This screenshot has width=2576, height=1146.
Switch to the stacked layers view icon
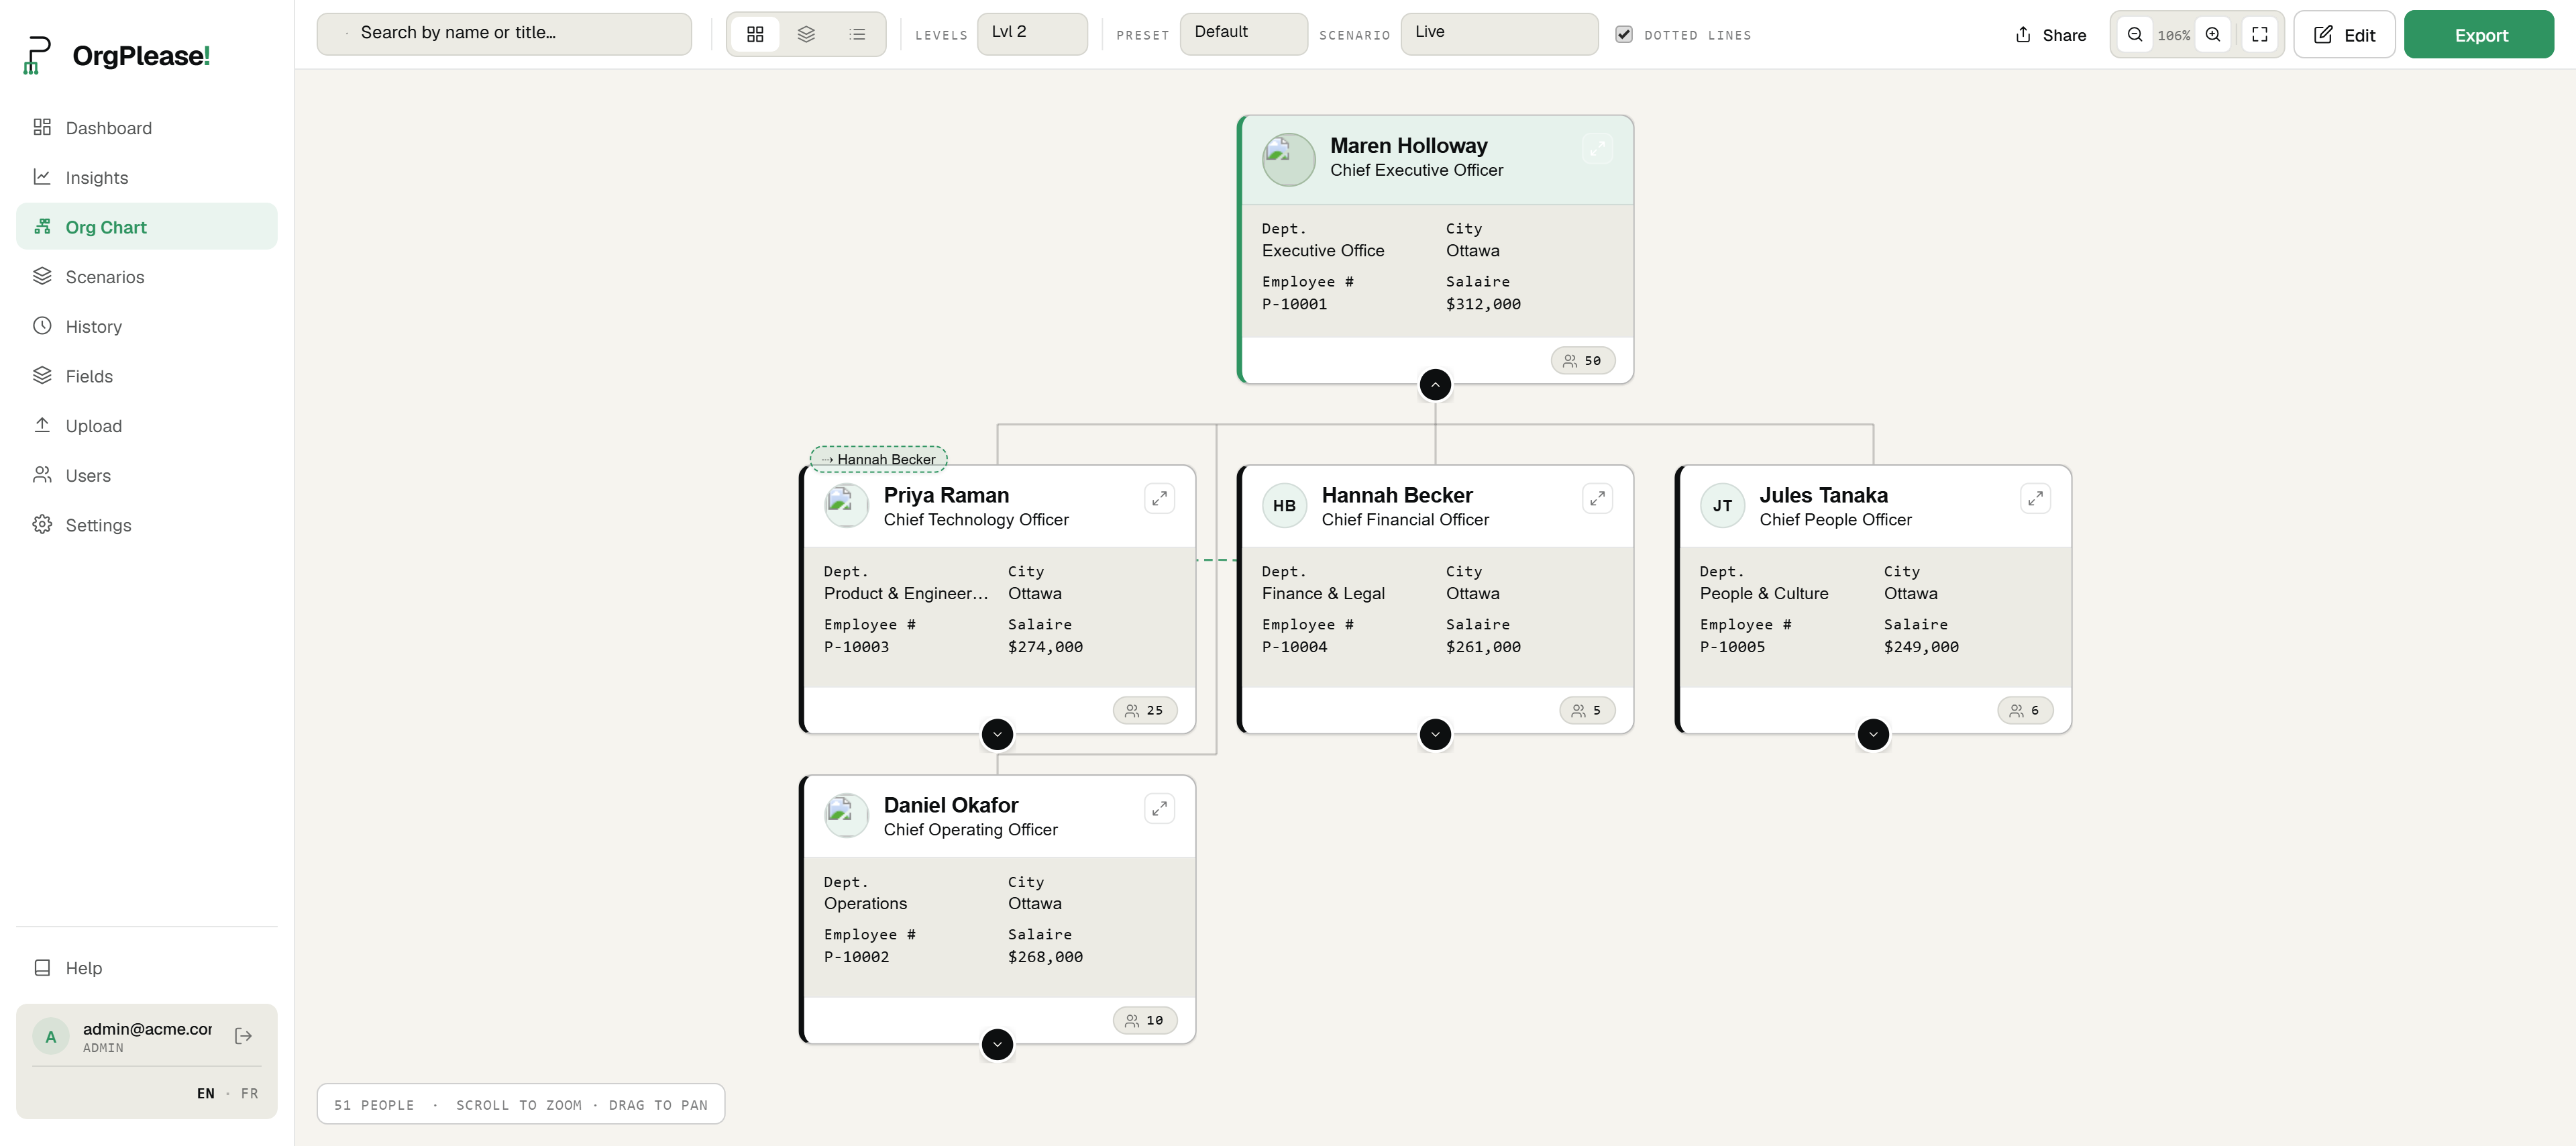(x=806, y=34)
